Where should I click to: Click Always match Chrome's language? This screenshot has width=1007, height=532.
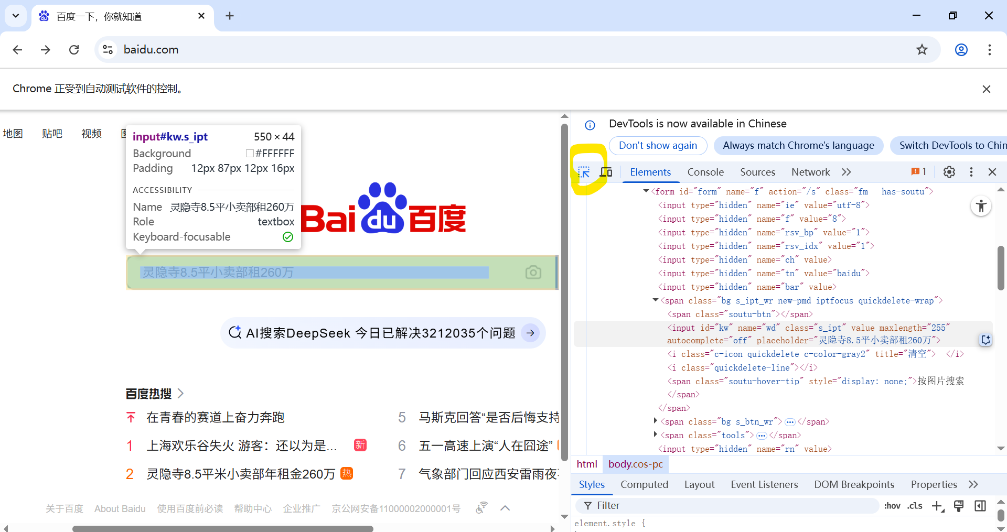pos(798,146)
